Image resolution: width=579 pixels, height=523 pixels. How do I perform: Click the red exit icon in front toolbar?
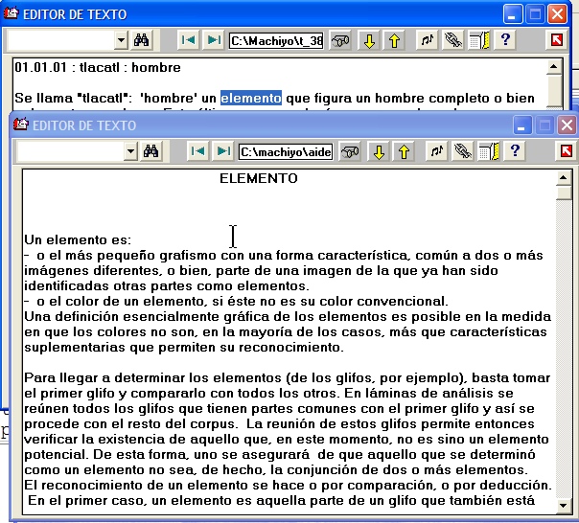tap(566, 151)
